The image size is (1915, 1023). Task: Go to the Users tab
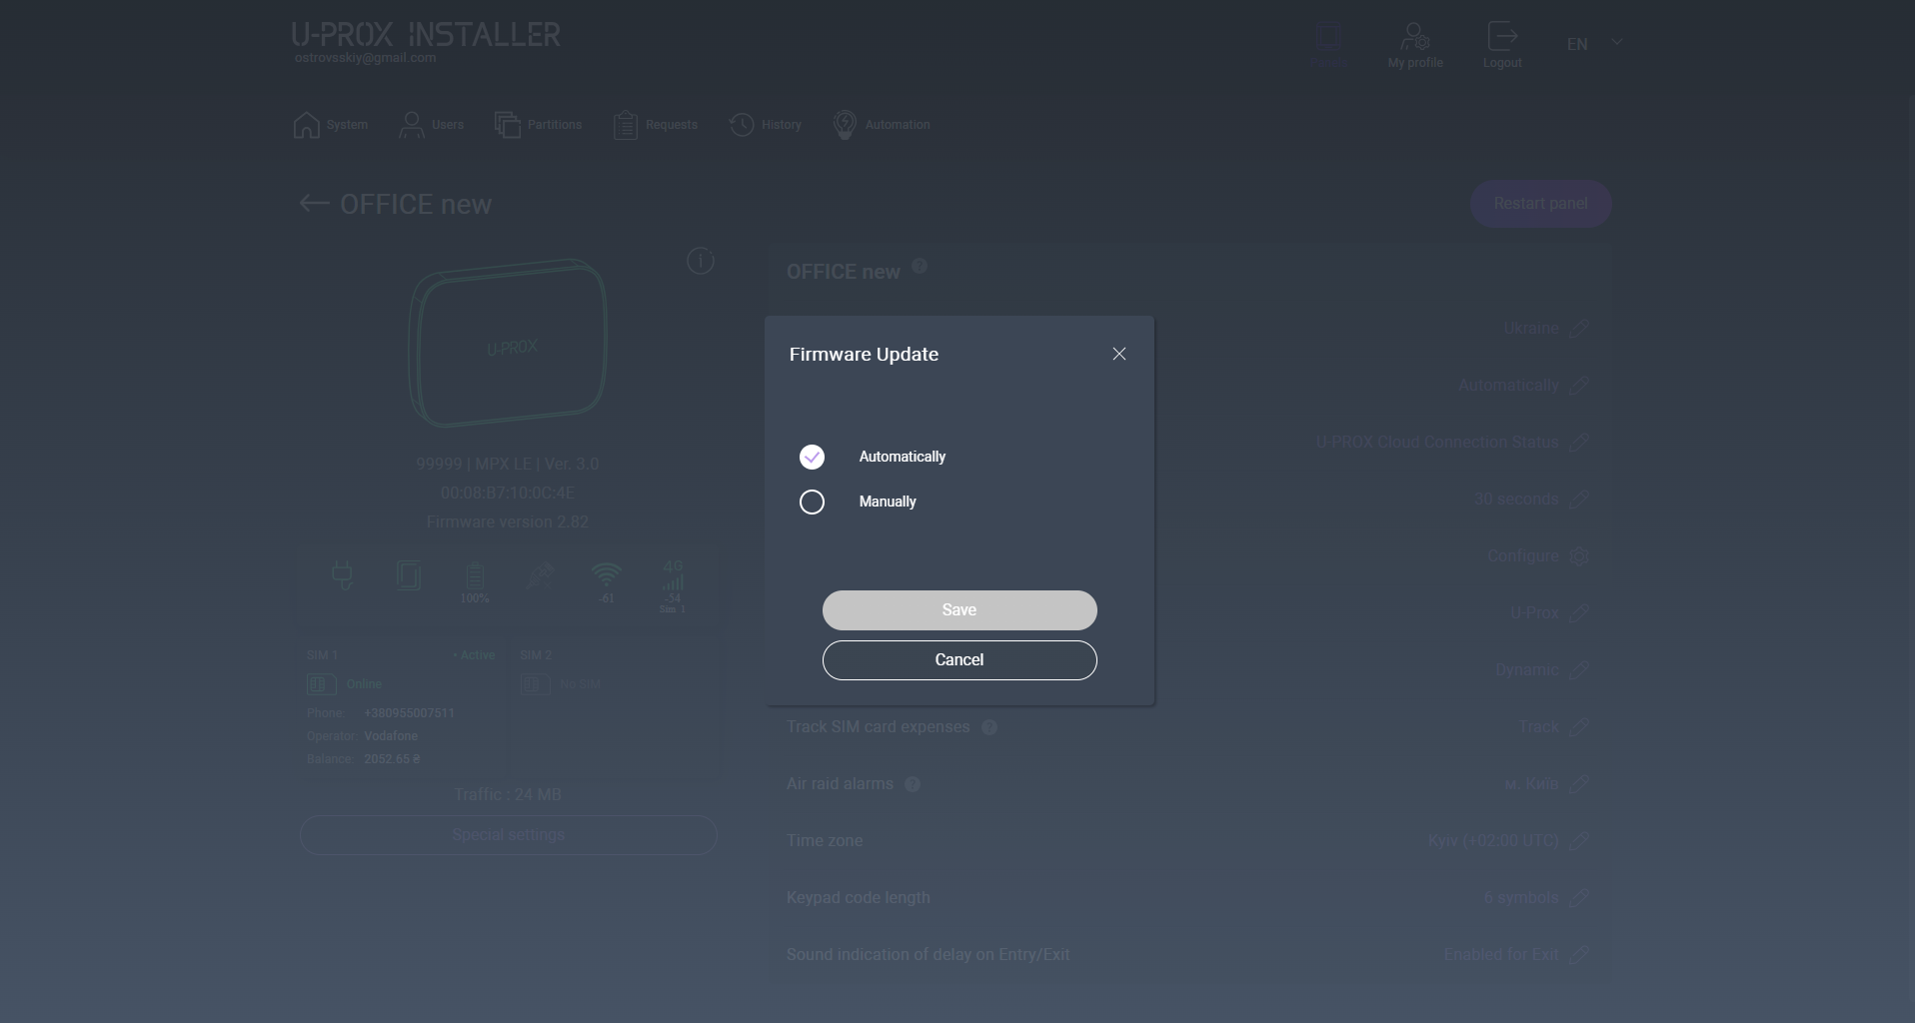coord(431,125)
